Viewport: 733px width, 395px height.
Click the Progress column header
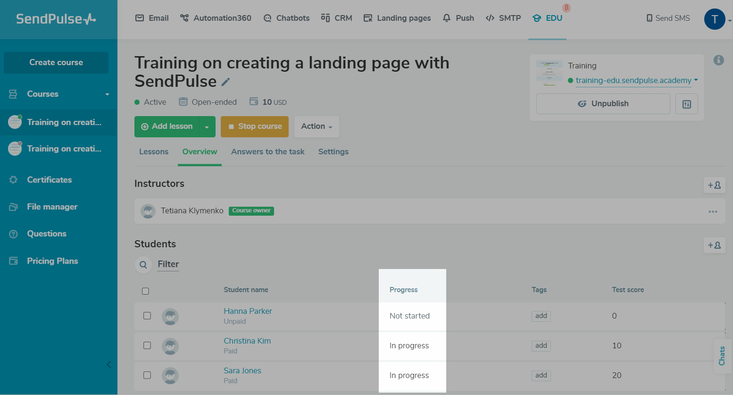click(x=403, y=290)
